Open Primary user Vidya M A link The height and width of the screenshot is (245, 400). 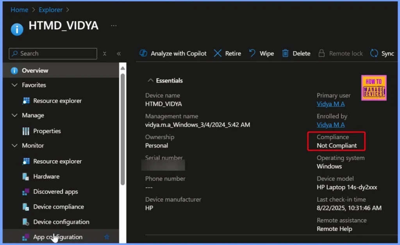coord(330,104)
